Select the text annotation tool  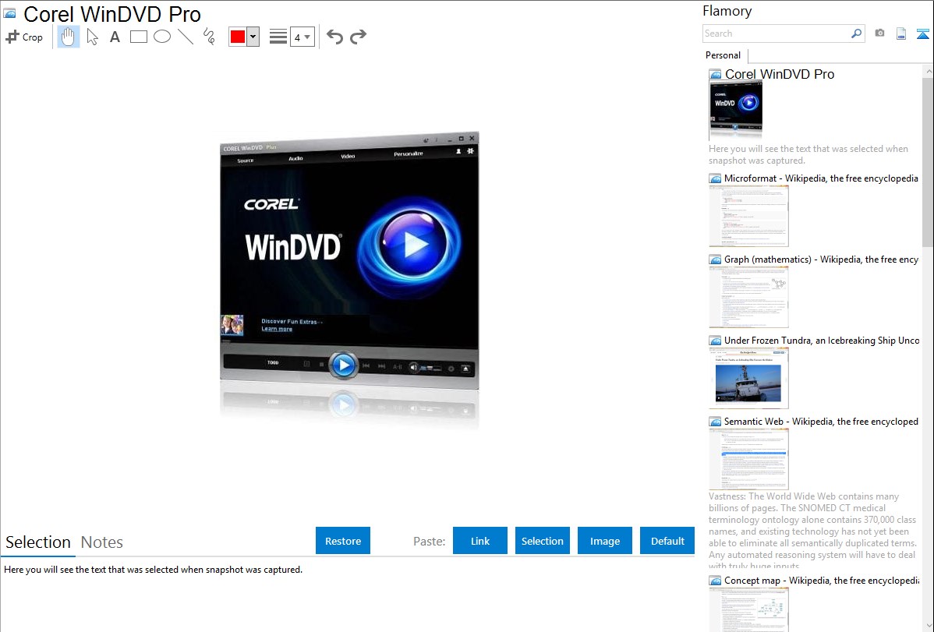[x=115, y=37]
